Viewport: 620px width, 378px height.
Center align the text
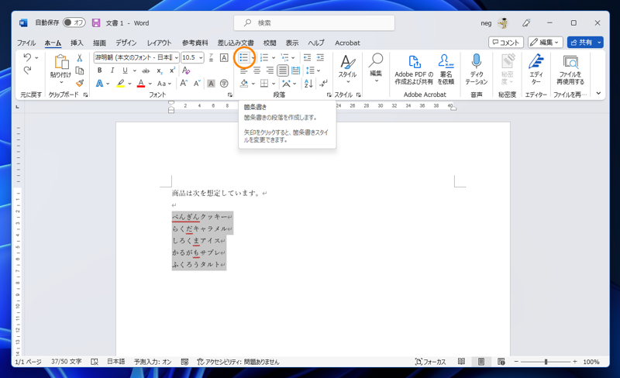[x=257, y=70]
